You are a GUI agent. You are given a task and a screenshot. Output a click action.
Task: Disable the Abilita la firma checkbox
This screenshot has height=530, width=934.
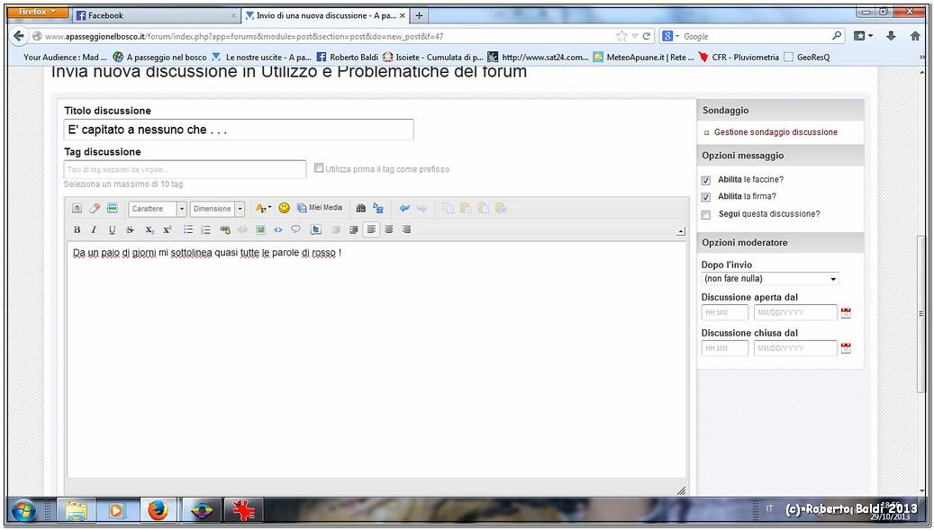706,197
